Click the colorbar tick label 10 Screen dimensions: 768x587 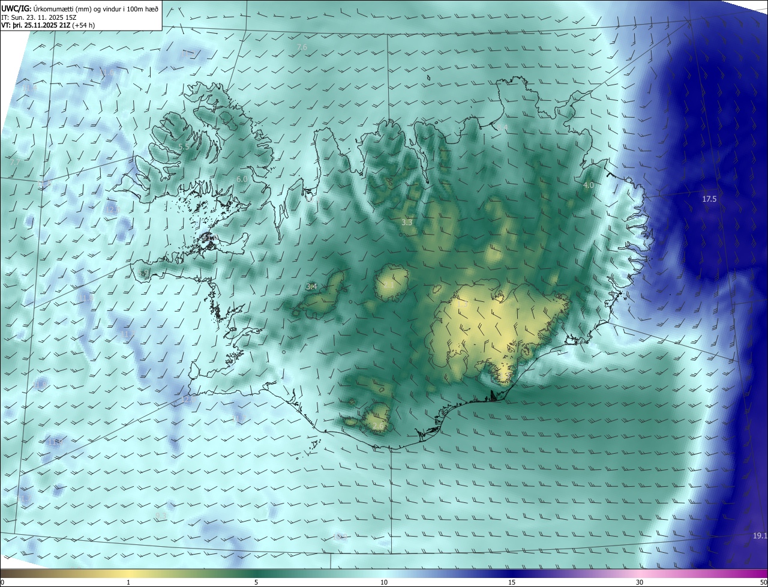(x=384, y=582)
